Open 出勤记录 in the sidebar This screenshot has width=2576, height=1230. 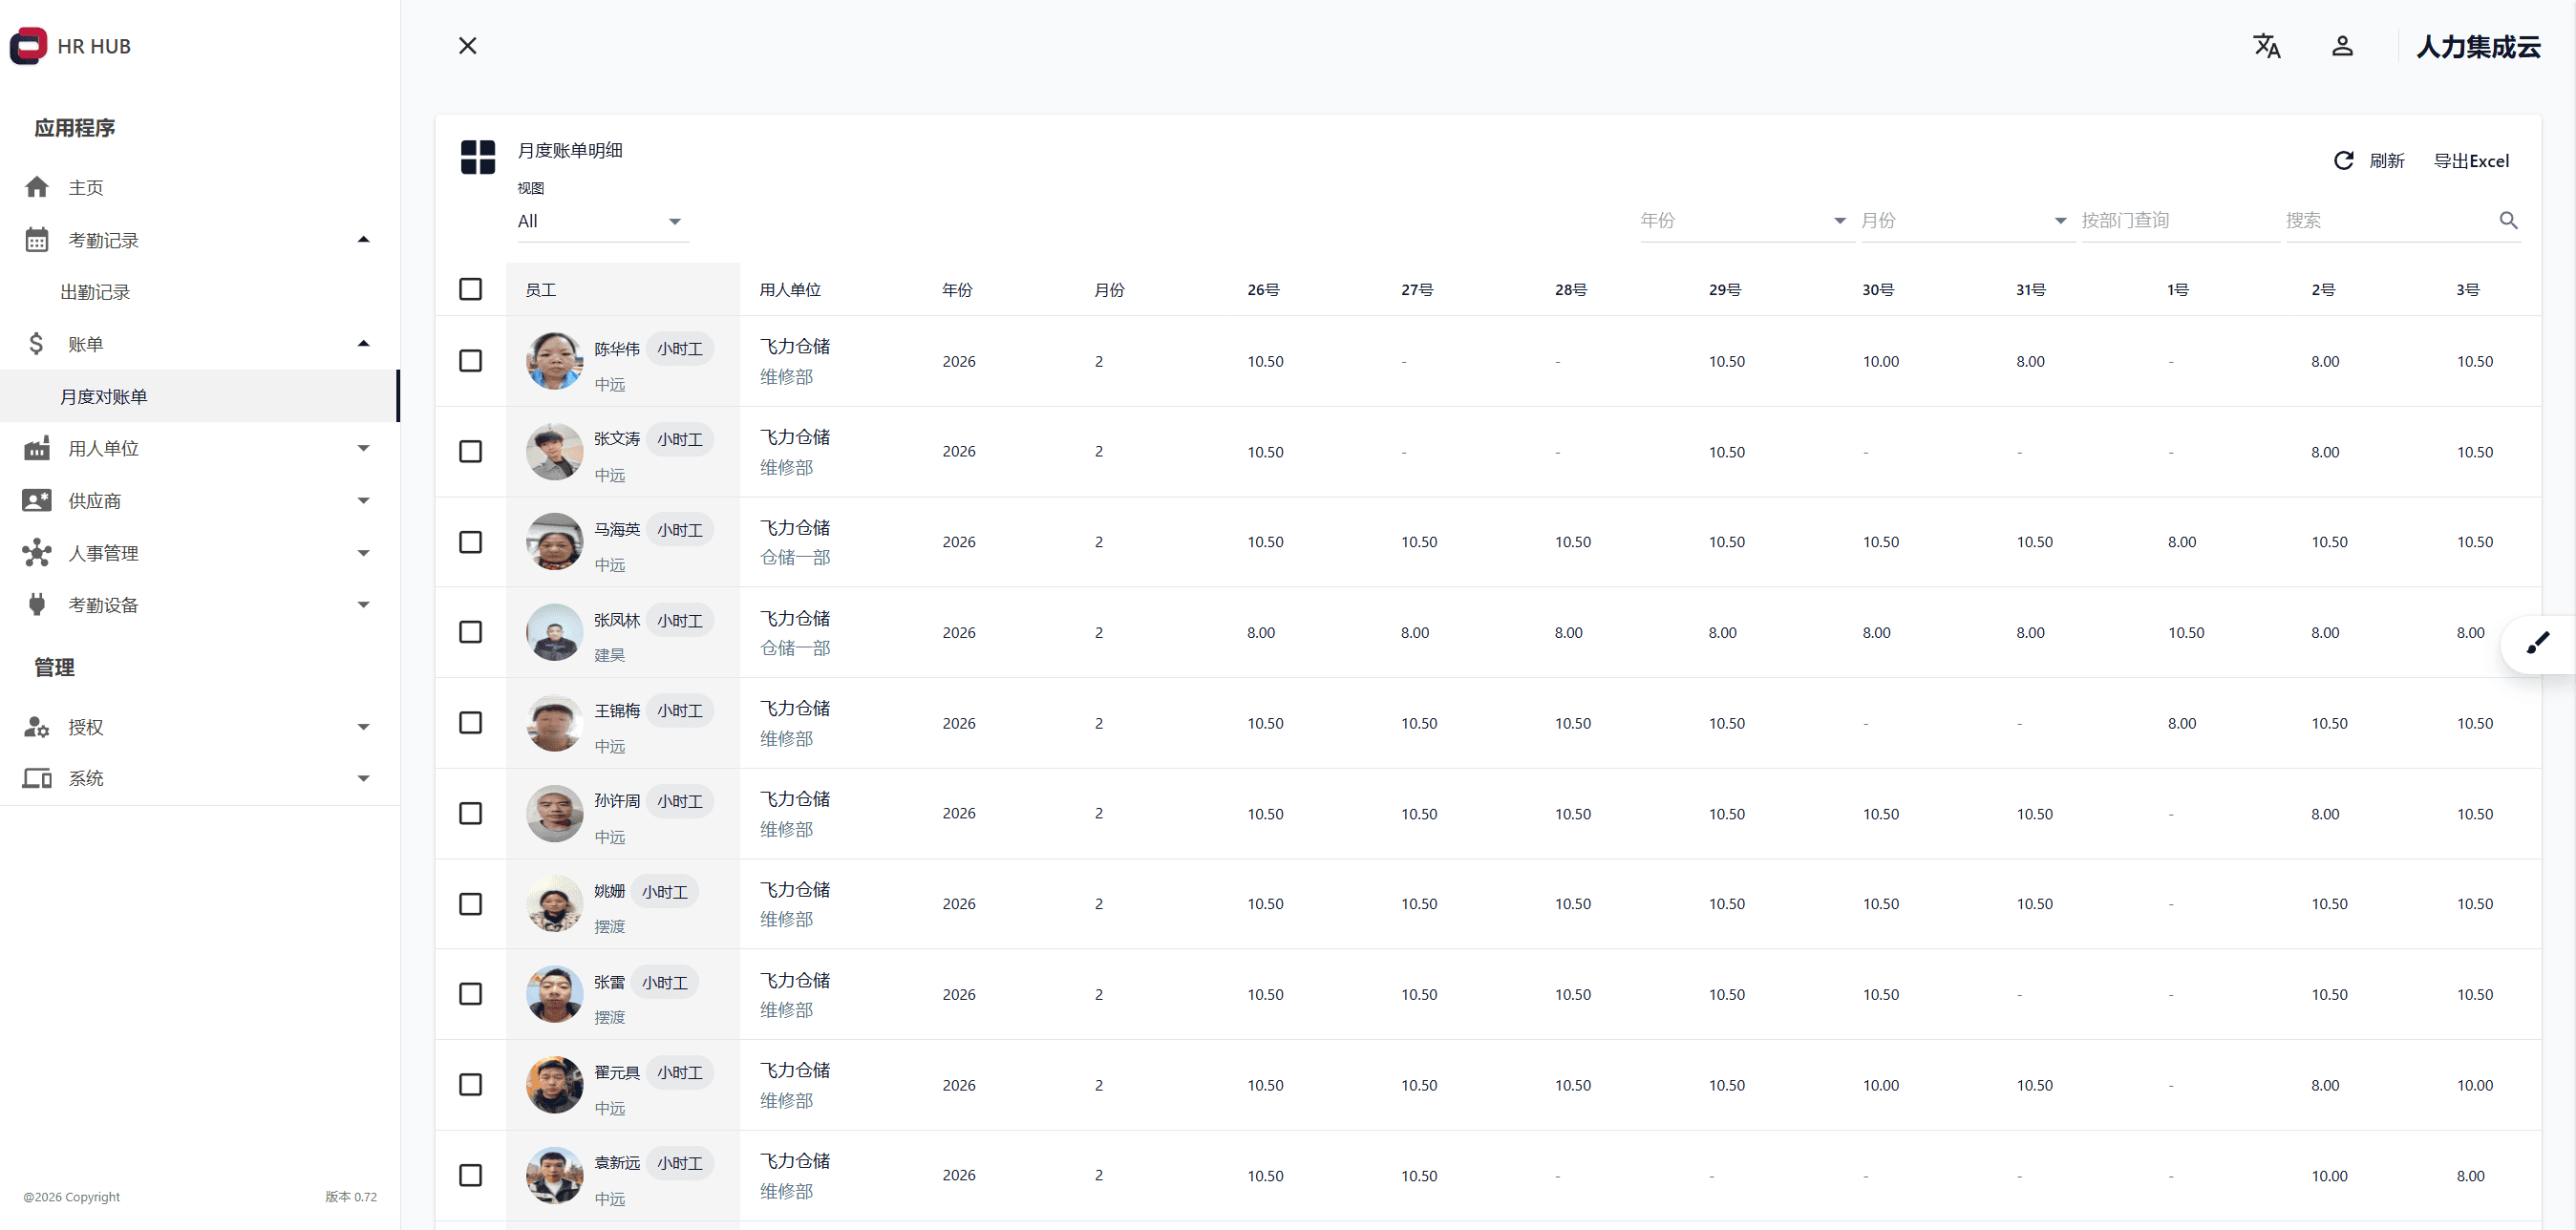pos(95,292)
